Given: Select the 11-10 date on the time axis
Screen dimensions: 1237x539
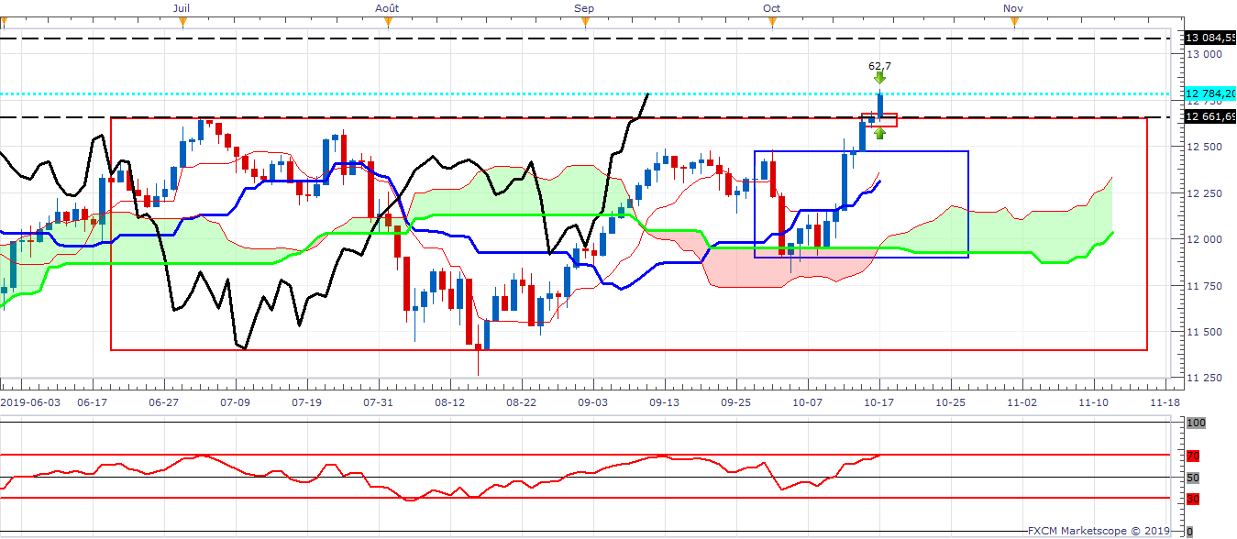Looking at the screenshot, I should pos(1093,401).
